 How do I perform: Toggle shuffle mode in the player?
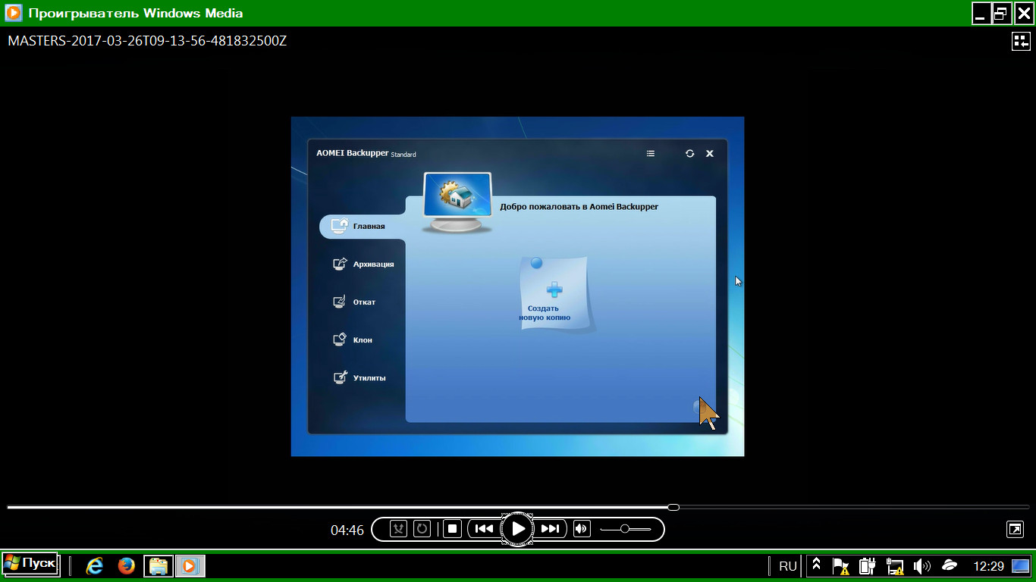pos(399,529)
